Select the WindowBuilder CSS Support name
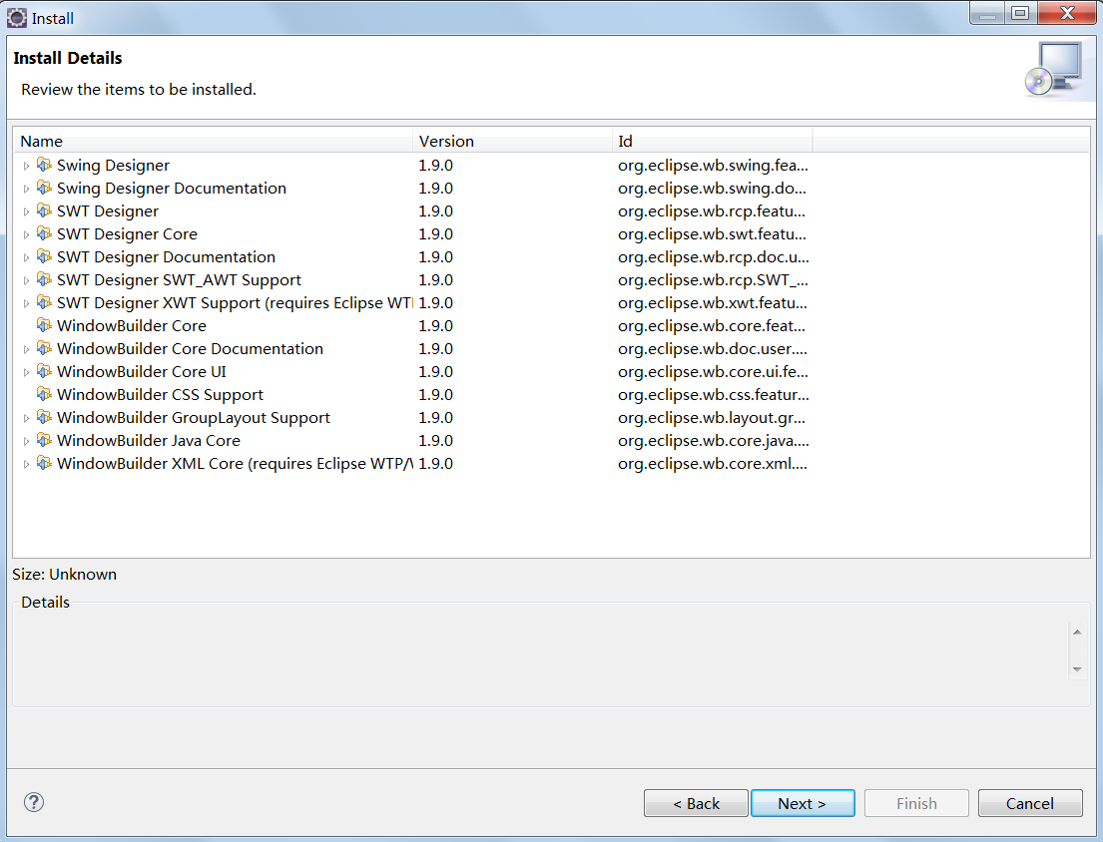 pyautogui.click(x=160, y=394)
